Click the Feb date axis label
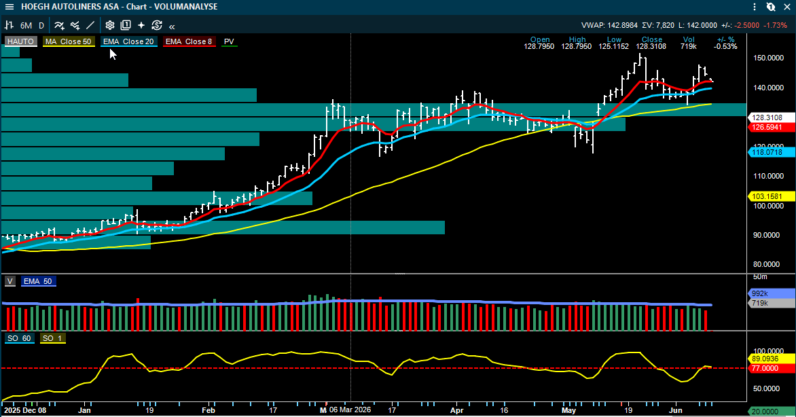Screen dimensions: 796x417 tap(208, 410)
